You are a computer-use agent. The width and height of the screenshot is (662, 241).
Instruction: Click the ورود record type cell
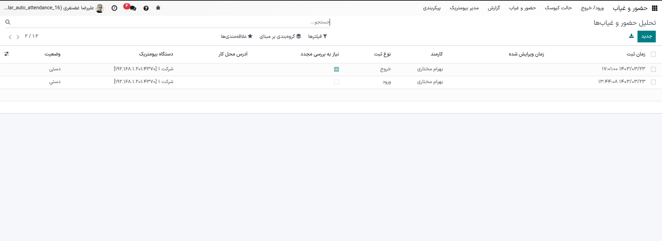(x=387, y=82)
